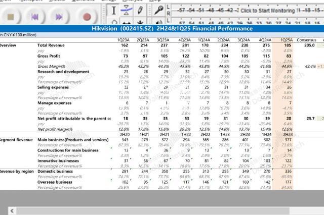
Task: Click the 'Segment Revenue' section label
Action: click(16, 140)
